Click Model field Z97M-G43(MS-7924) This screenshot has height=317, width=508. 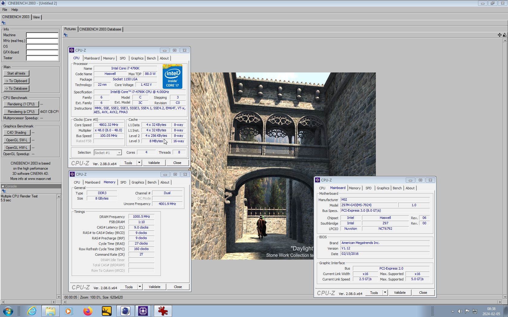[369, 205]
